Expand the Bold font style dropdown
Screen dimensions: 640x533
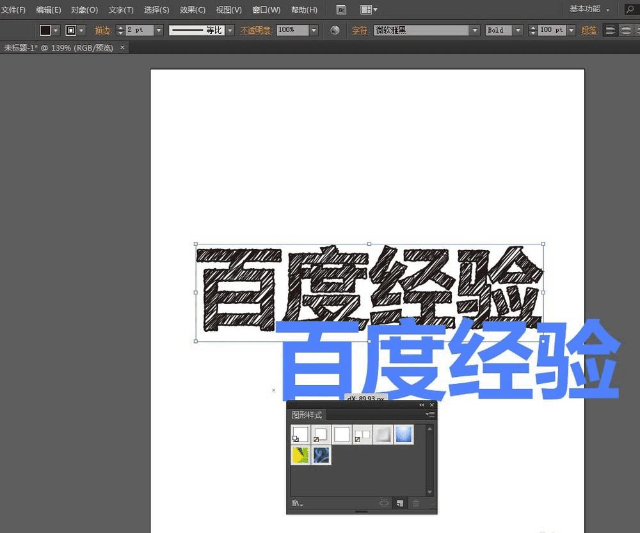(x=518, y=30)
